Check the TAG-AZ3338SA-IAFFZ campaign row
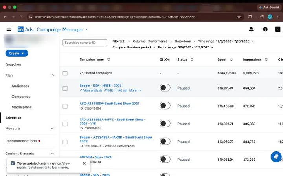The image size is (283, 176). coord(65,124)
